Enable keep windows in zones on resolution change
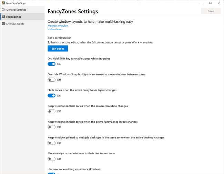The image size is (224, 174). (51, 111)
